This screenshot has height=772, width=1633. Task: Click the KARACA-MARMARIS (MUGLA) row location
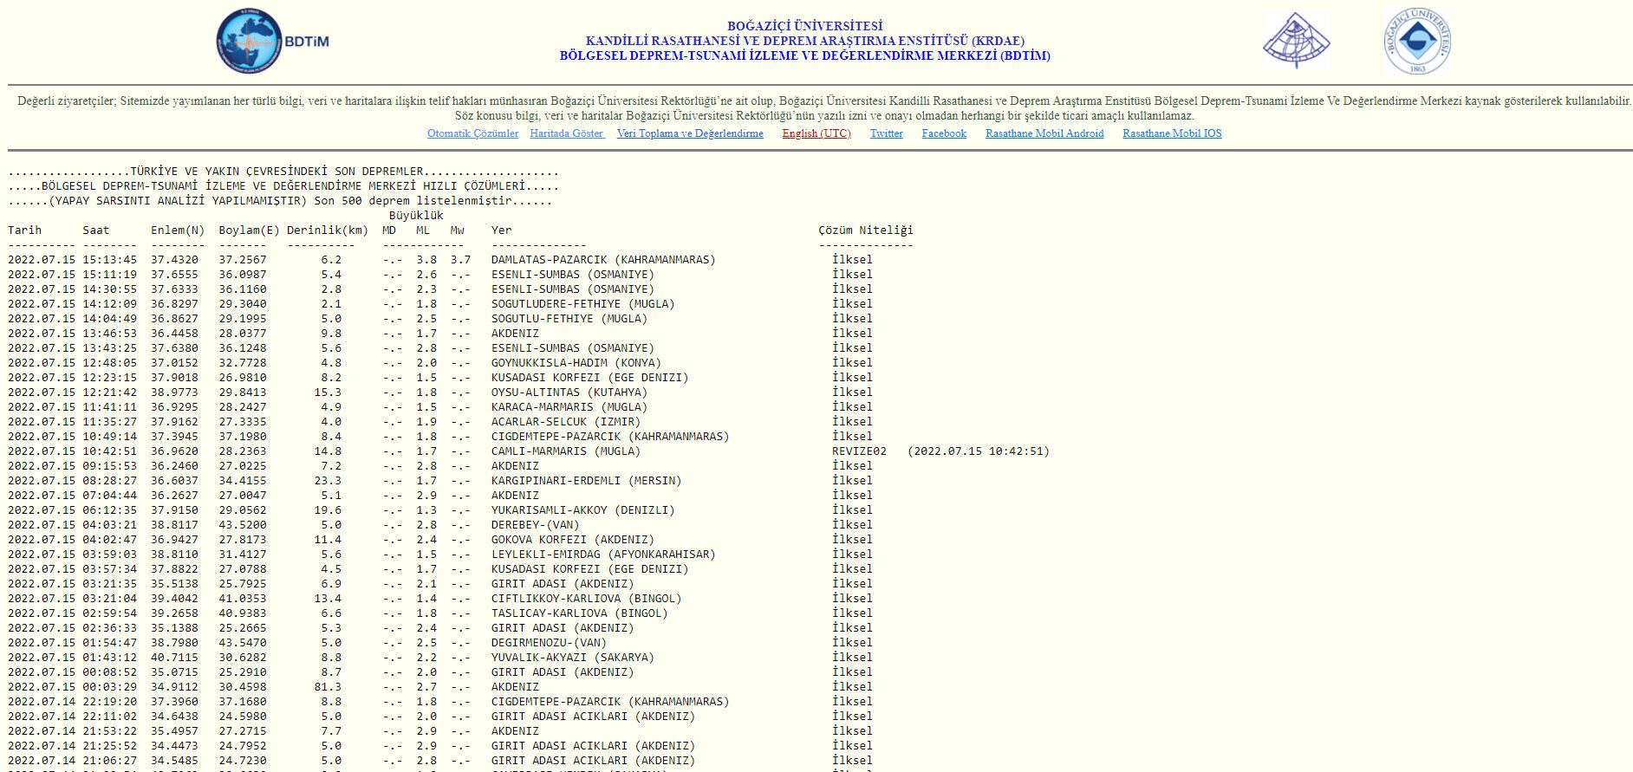pyautogui.click(x=569, y=407)
